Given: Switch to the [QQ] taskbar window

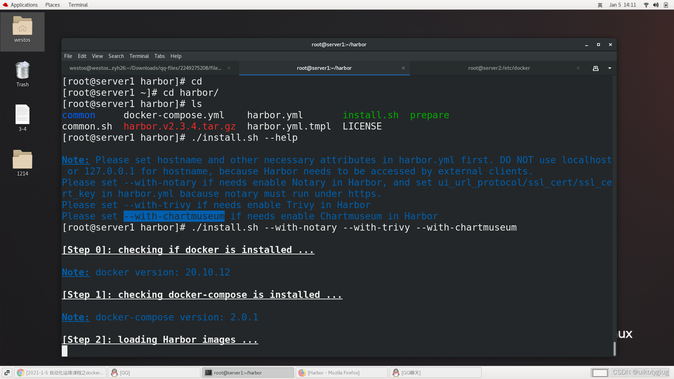Looking at the screenshot, I should pyautogui.click(x=154, y=373).
